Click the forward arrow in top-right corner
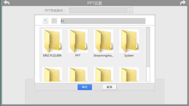This screenshot has height=106, width=189. (x=183, y=3)
